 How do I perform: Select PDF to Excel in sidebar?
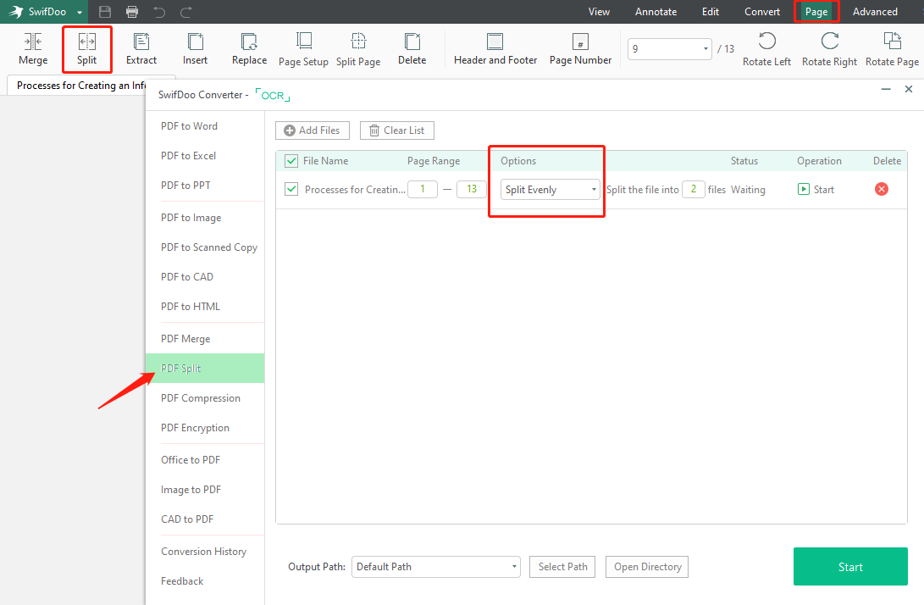point(189,156)
